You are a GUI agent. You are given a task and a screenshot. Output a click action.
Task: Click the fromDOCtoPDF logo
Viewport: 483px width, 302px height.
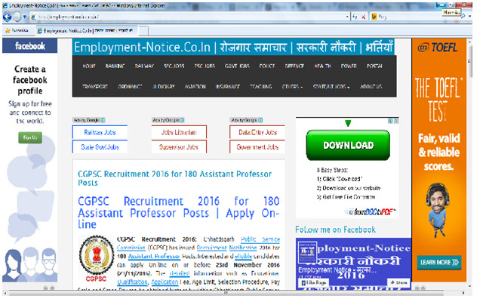pyautogui.click(x=372, y=212)
